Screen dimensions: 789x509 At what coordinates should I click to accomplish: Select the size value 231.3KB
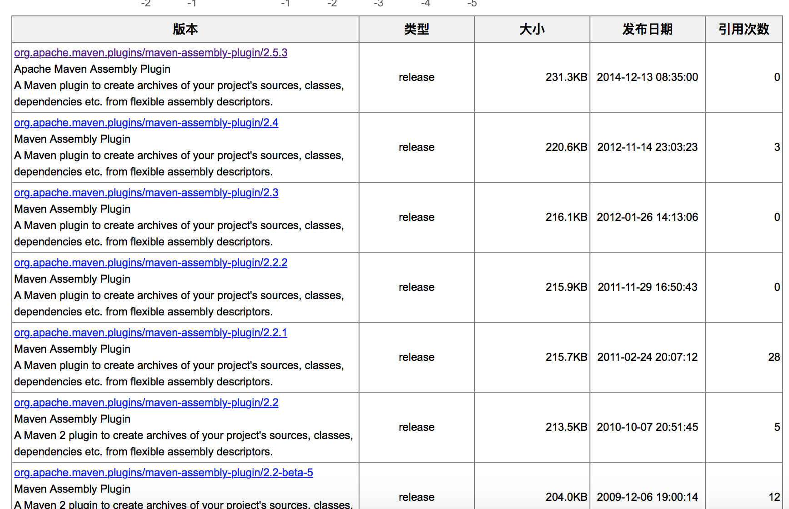566,77
